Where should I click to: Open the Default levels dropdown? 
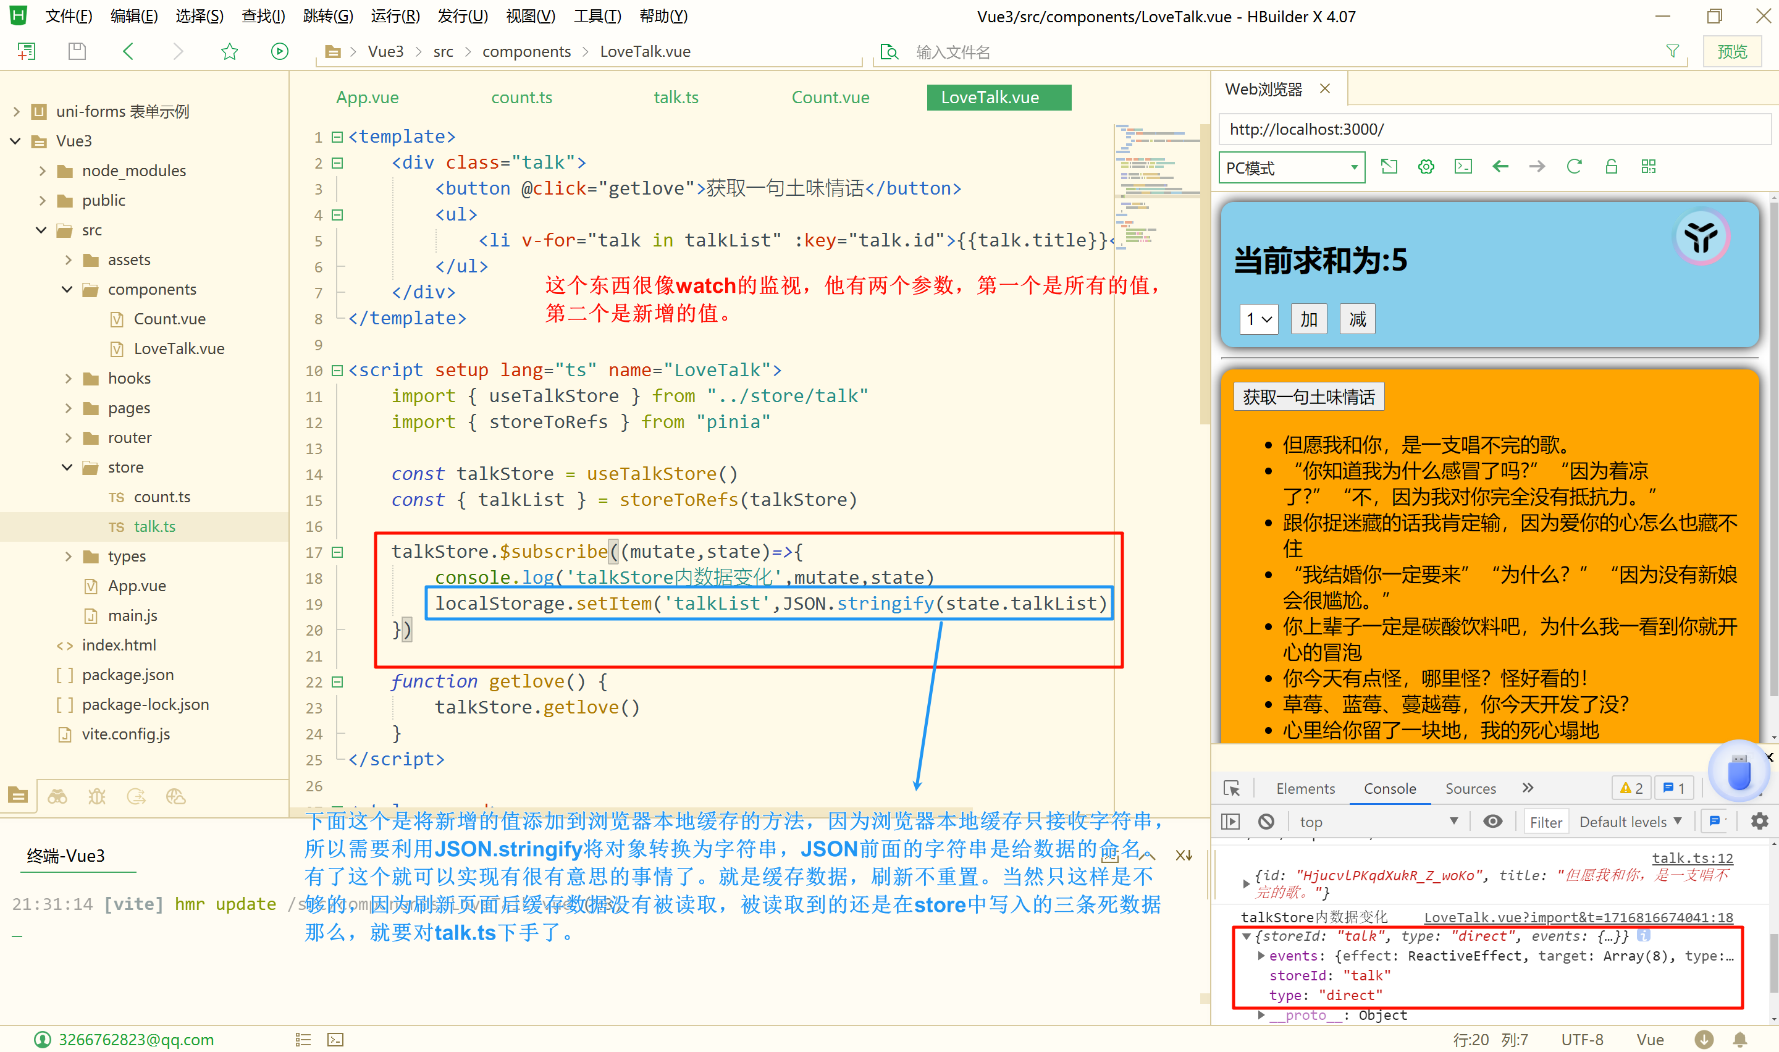point(1630,822)
